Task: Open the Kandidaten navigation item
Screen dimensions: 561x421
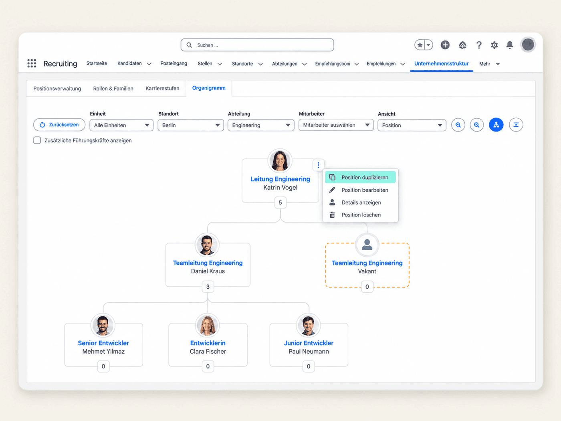Action: pyautogui.click(x=129, y=63)
